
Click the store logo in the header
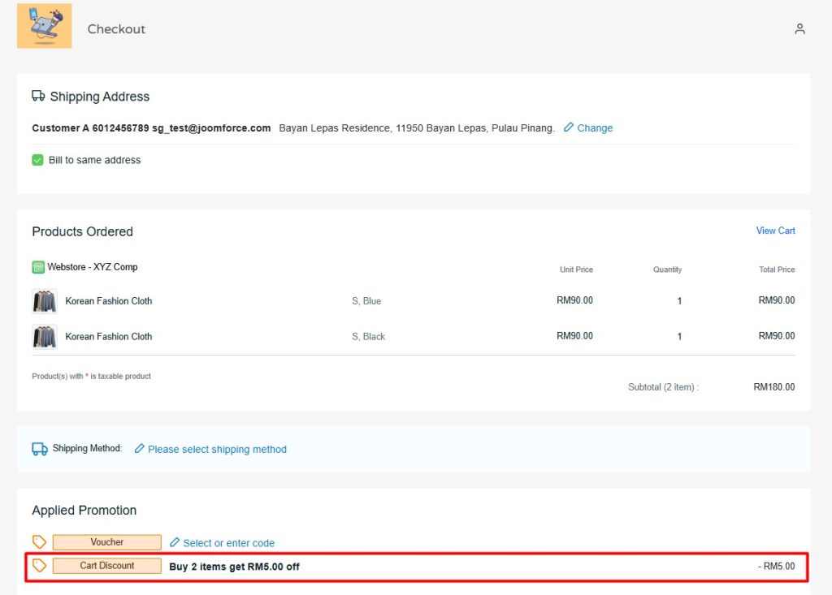tap(44, 26)
